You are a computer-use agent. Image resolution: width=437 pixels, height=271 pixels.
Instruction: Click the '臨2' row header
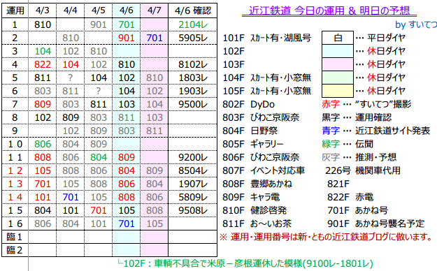[x=15, y=250]
